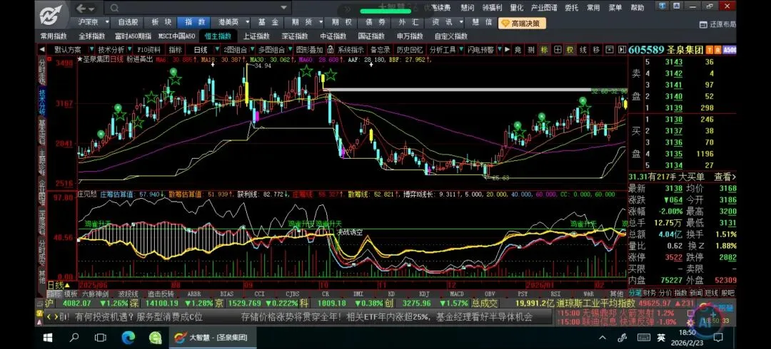Click the hide side panel icon

(622, 50)
